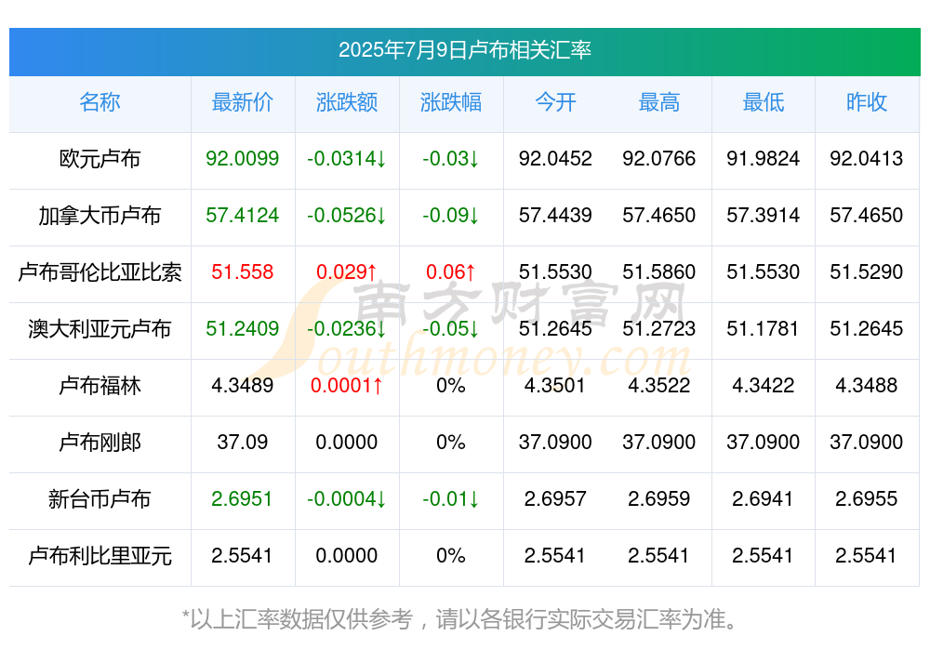Click the latest price 2.6951
The image size is (930, 649).
[242, 498]
